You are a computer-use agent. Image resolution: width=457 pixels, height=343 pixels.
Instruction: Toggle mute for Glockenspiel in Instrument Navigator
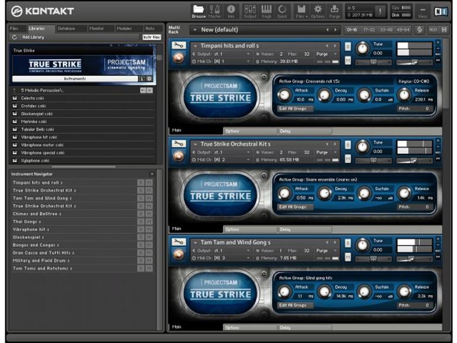pos(149,237)
